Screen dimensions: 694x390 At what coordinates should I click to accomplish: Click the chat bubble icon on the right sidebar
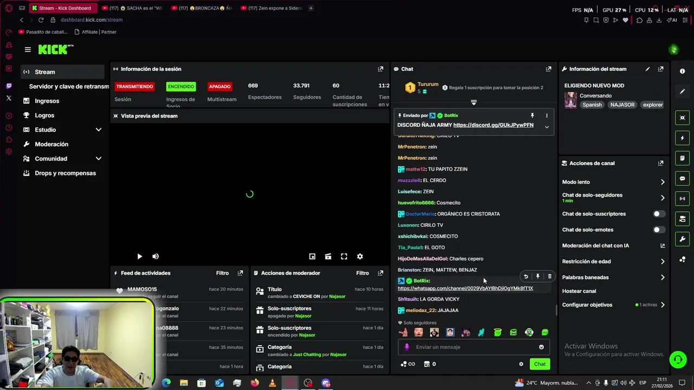click(x=683, y=178)
